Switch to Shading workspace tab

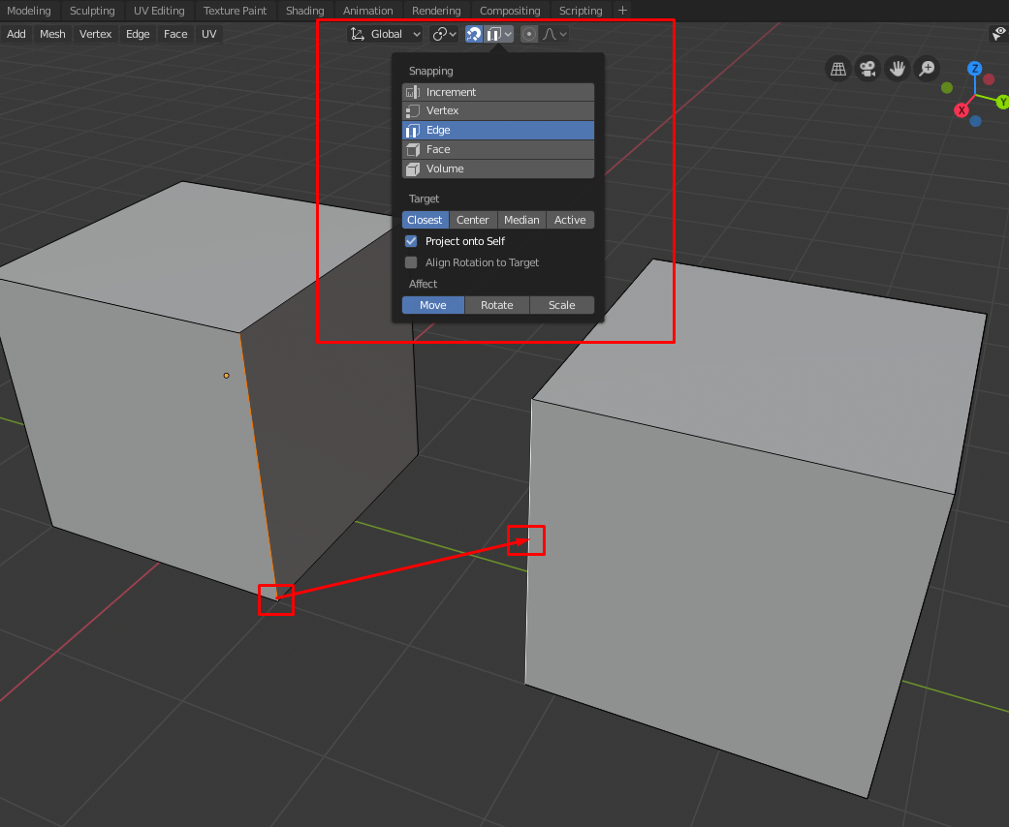point(305,11)
